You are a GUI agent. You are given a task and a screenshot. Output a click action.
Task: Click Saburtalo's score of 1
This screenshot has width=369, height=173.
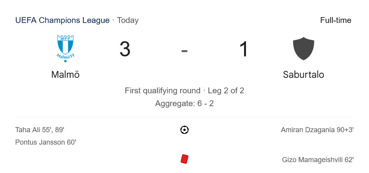coord(244,49)
